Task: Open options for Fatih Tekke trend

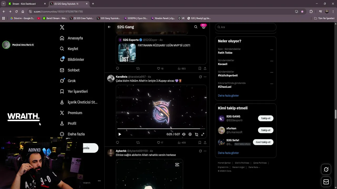Action: click(272, 50)
